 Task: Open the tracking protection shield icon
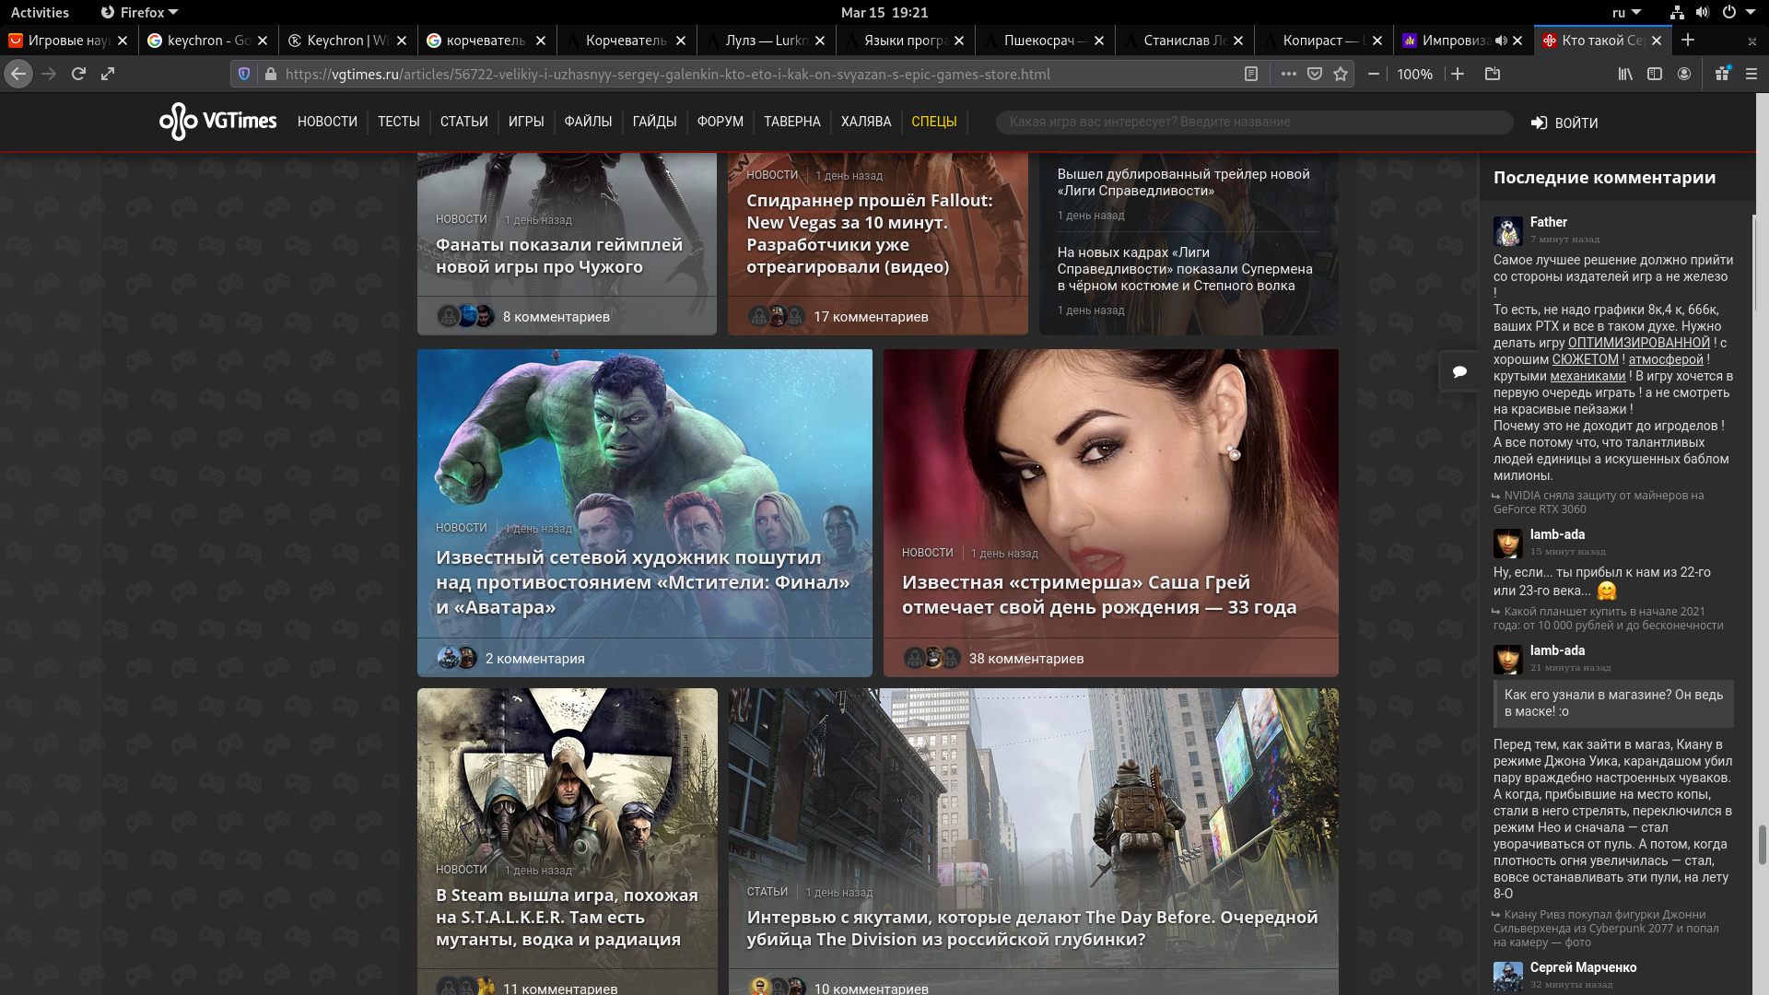tap(244, 74)
